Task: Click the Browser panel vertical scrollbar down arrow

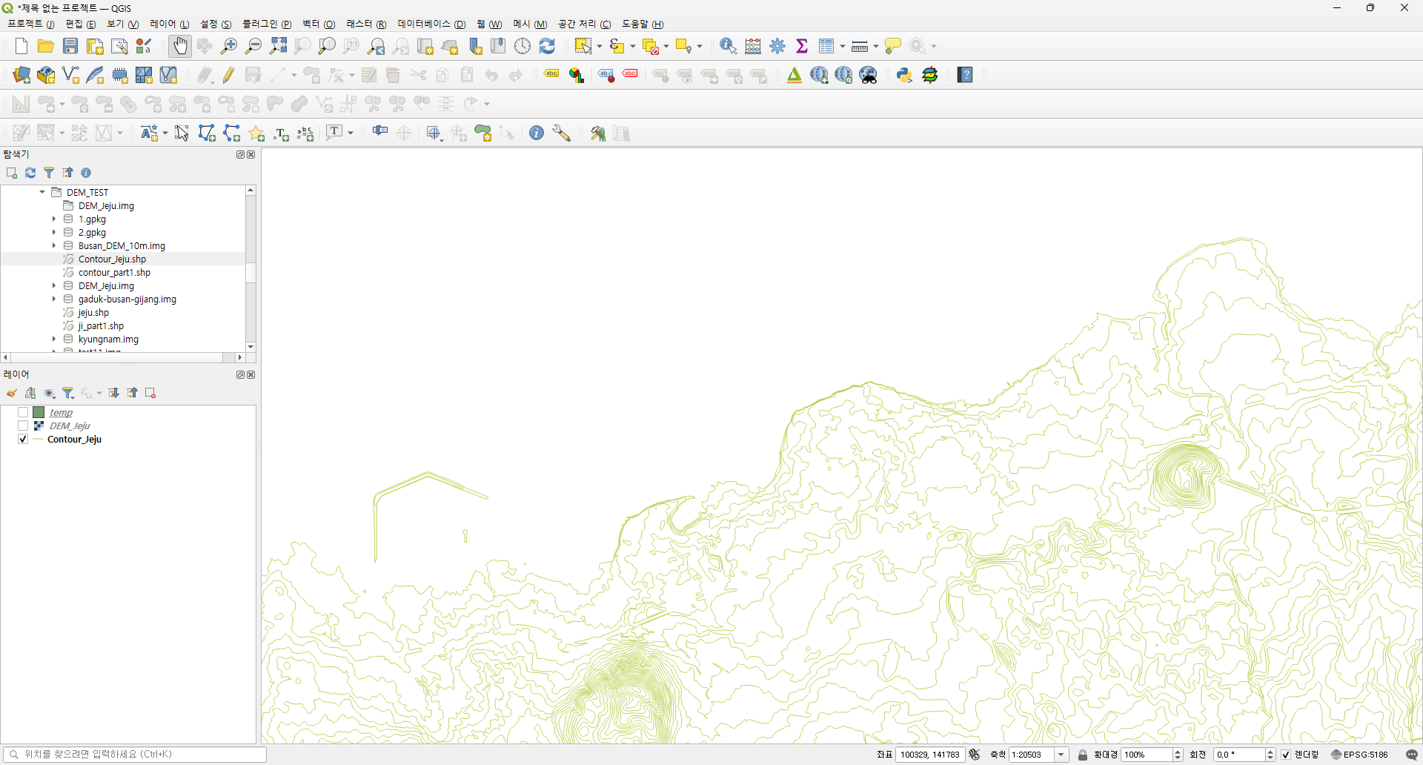Action: tap(251, 346)
